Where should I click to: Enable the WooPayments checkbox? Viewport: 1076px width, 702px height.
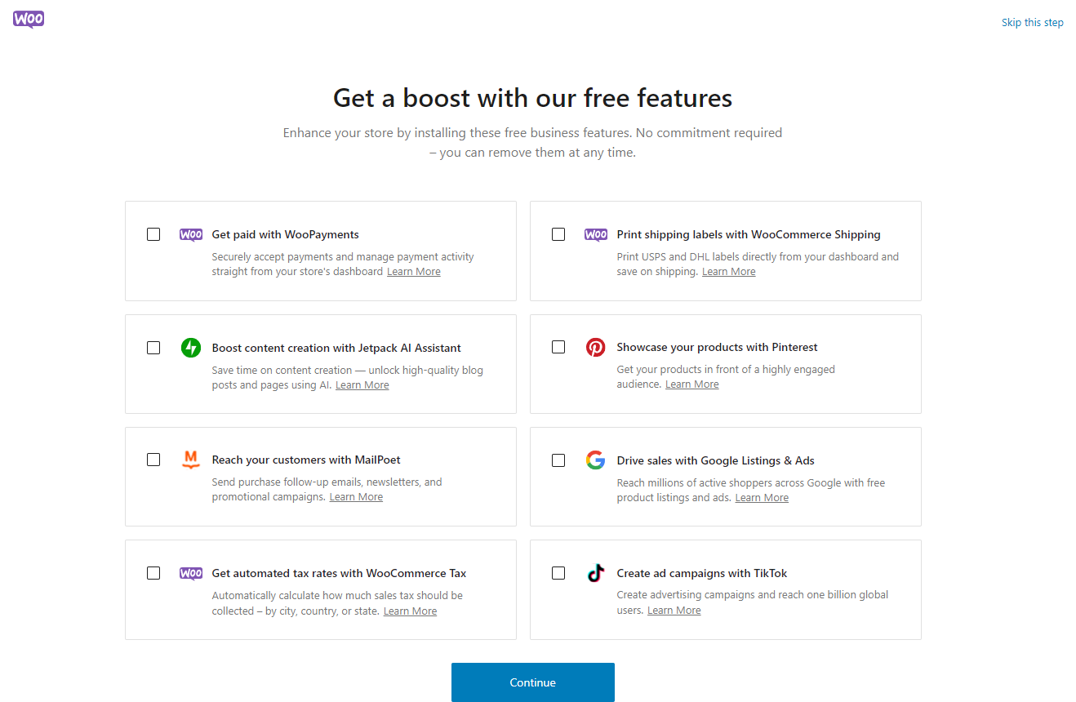tap(153, 234)
